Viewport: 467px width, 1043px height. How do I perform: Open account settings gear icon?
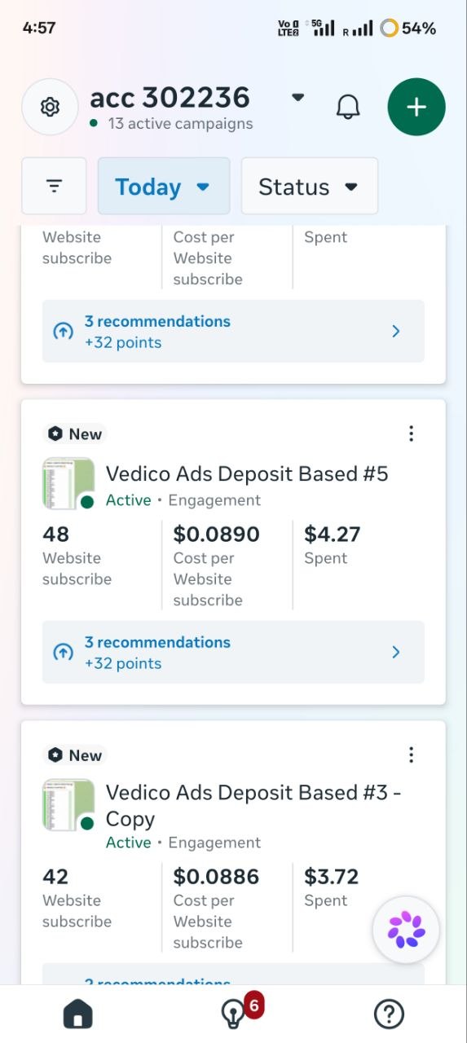50,107
